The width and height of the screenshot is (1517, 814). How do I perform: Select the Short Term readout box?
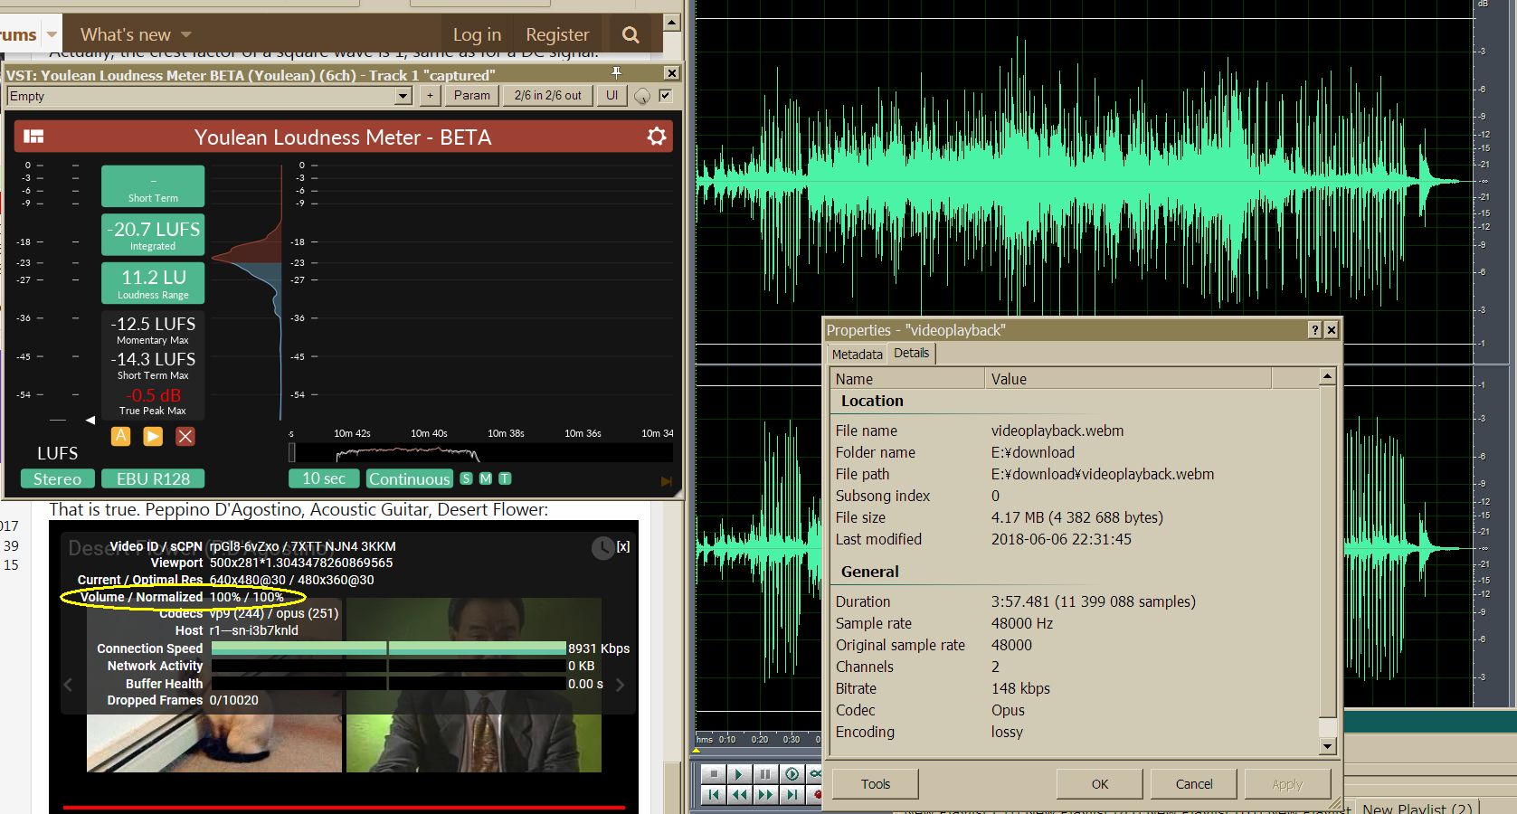pyautogui.click(x=153, y=186)
